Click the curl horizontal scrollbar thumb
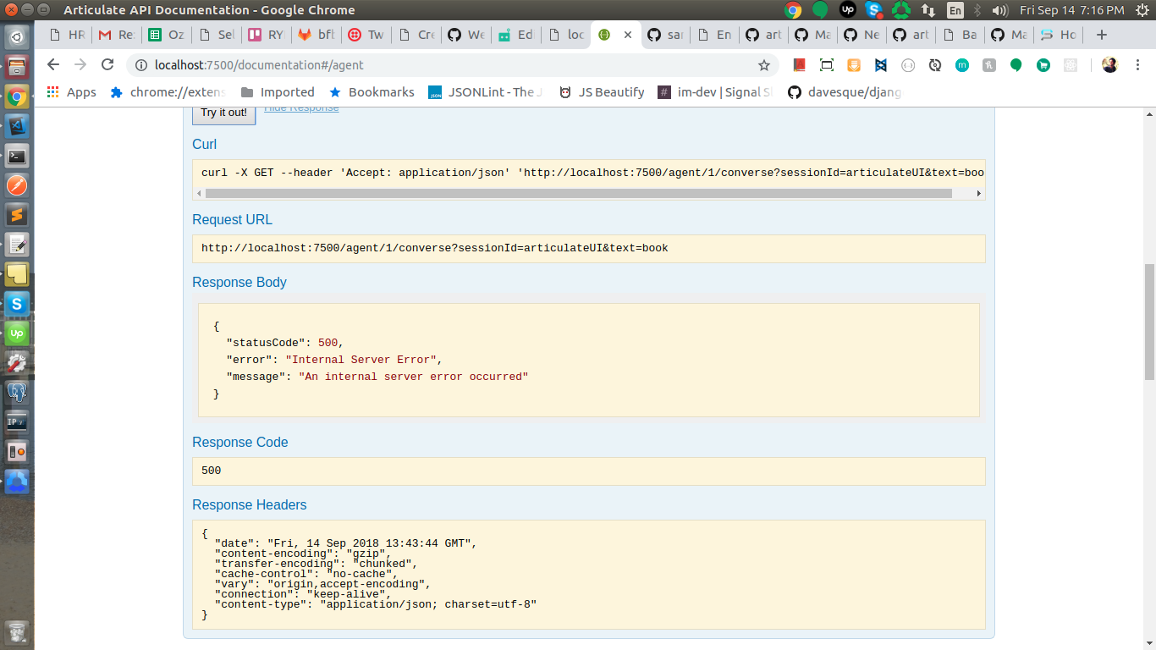 pos(579,193)
